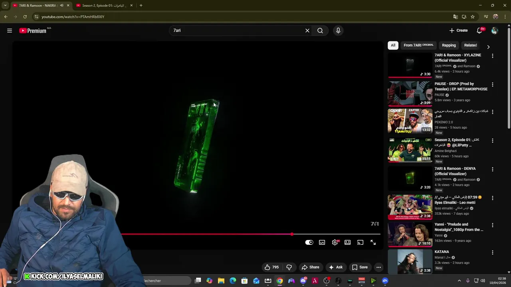The image size is (511, 287).
Task: Open PAUSE - DROP video title link
Action: point(461,86)
